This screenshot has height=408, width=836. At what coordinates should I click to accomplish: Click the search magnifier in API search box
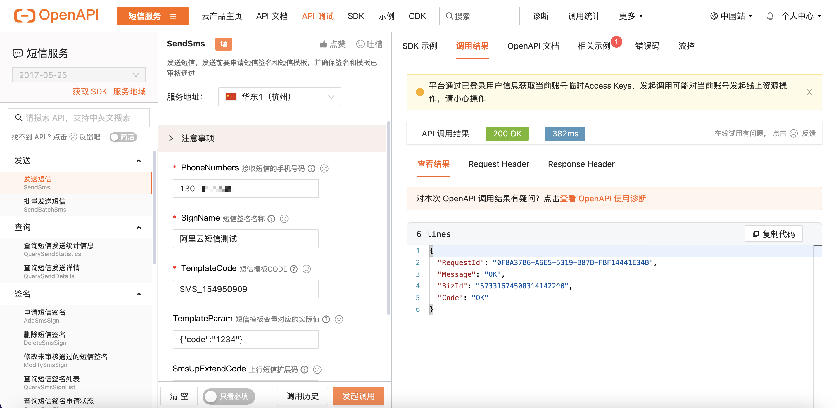(19, 118)
